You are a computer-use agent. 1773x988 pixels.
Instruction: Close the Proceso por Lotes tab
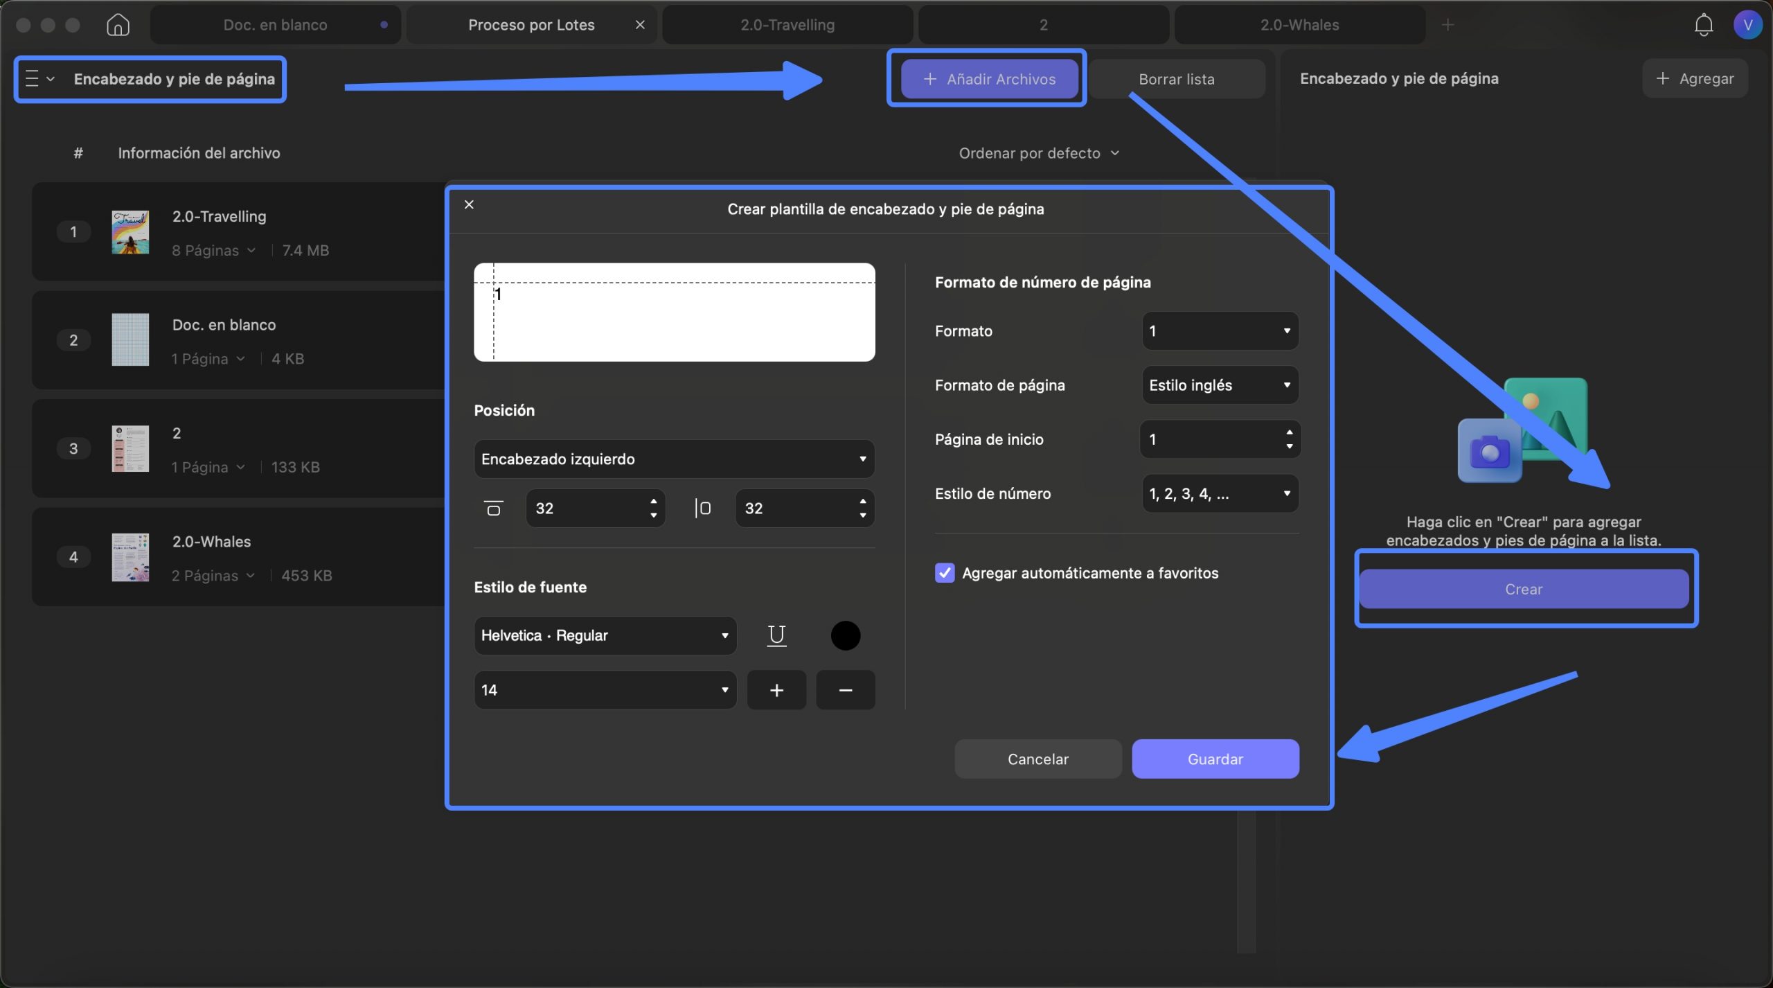tap(640, 25)
